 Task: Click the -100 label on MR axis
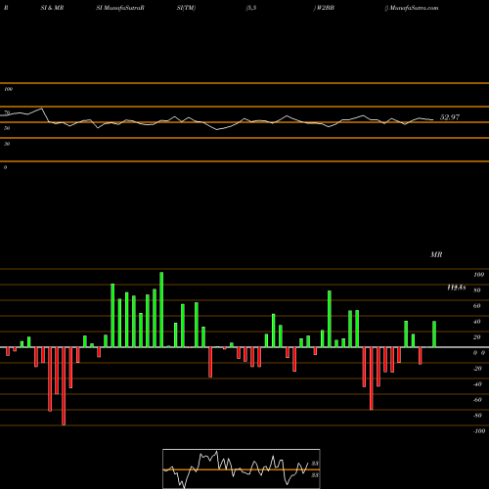pyautogui.click(x=479, y=431)
